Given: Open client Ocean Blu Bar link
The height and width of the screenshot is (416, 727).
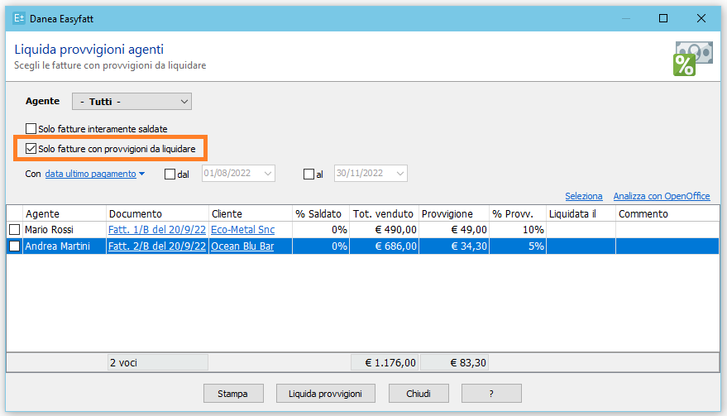Looking at the screenshot, I should click(x=242, y=246).
